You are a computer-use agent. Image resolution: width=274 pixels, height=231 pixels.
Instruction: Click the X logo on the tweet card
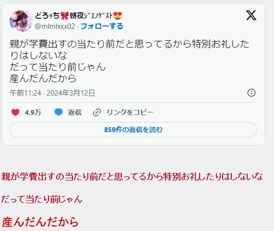[251, 15]
